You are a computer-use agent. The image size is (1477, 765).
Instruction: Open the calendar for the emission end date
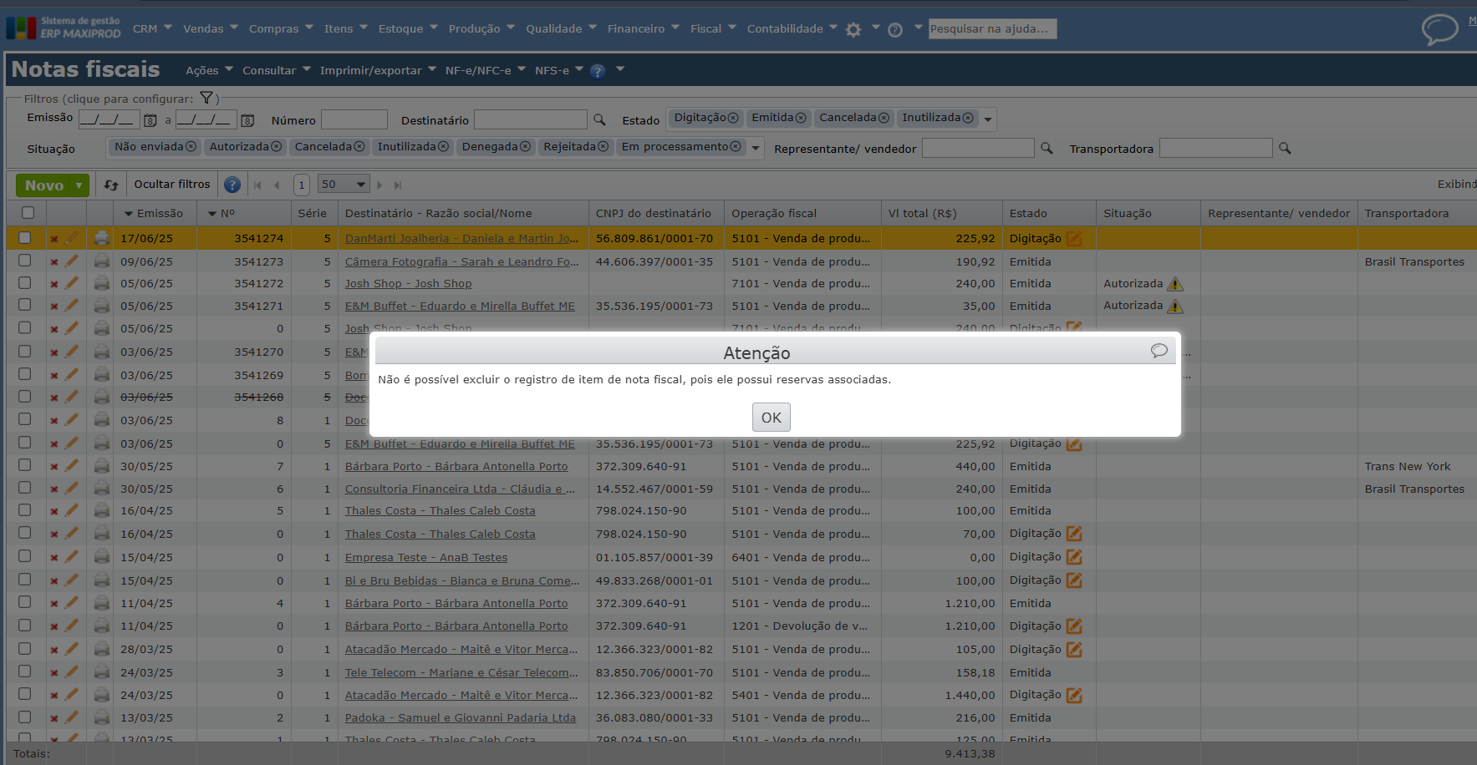pos(247,120)
